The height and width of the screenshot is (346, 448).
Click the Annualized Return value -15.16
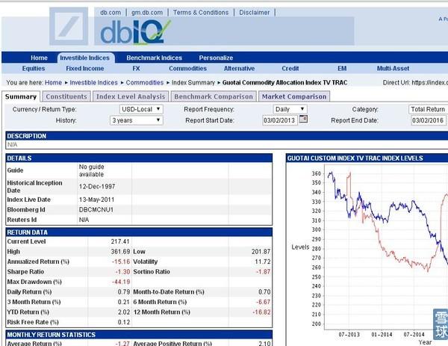coord(121,262)
